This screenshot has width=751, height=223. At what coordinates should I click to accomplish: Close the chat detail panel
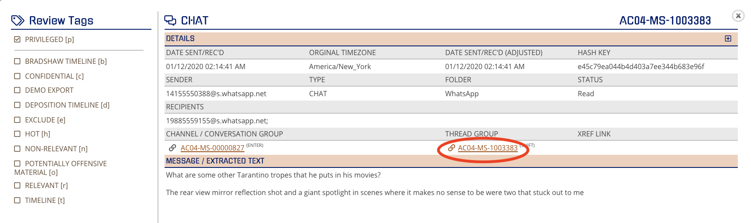(738, 16)
